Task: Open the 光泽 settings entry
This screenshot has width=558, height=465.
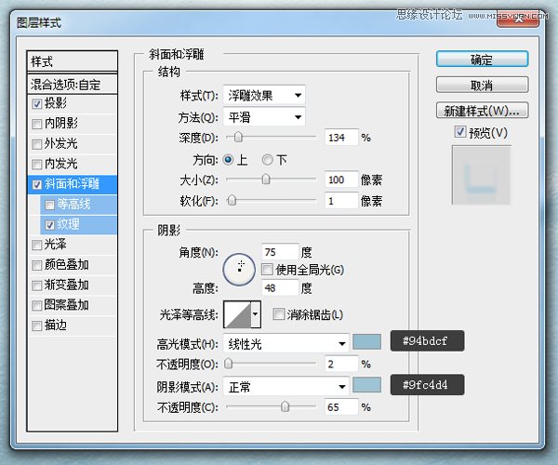Action: point(56,245)
